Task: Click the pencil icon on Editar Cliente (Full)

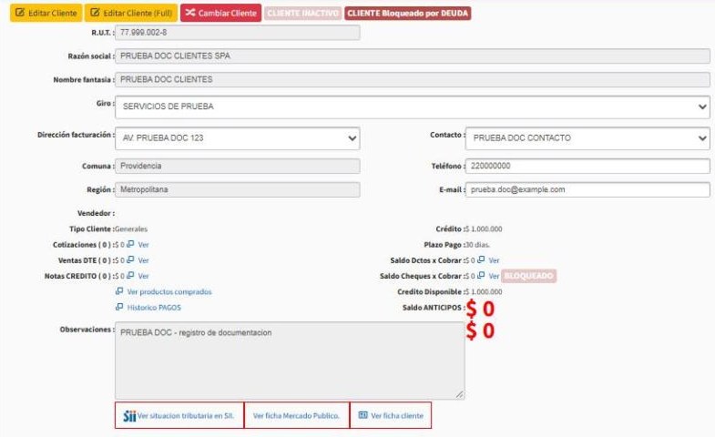Action: (95, 13)
